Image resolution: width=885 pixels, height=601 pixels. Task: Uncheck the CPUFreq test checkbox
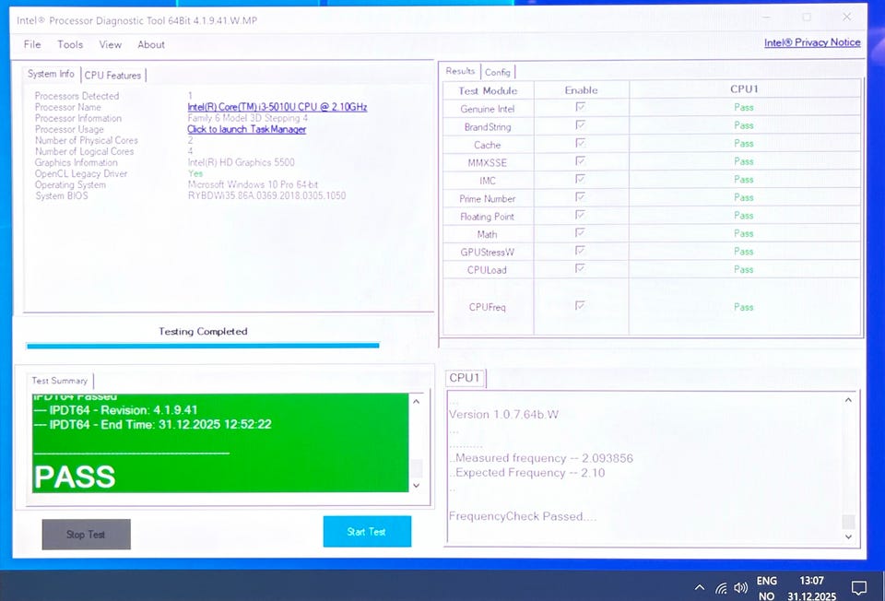click(x=581, y=306)
